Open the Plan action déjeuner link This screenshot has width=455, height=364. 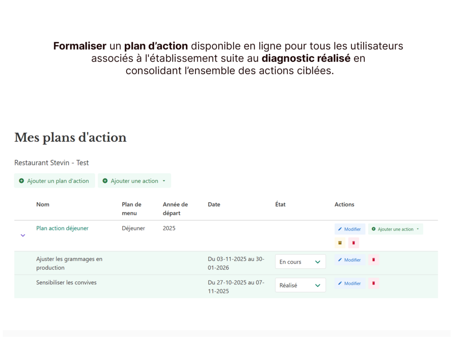[62, 228]
